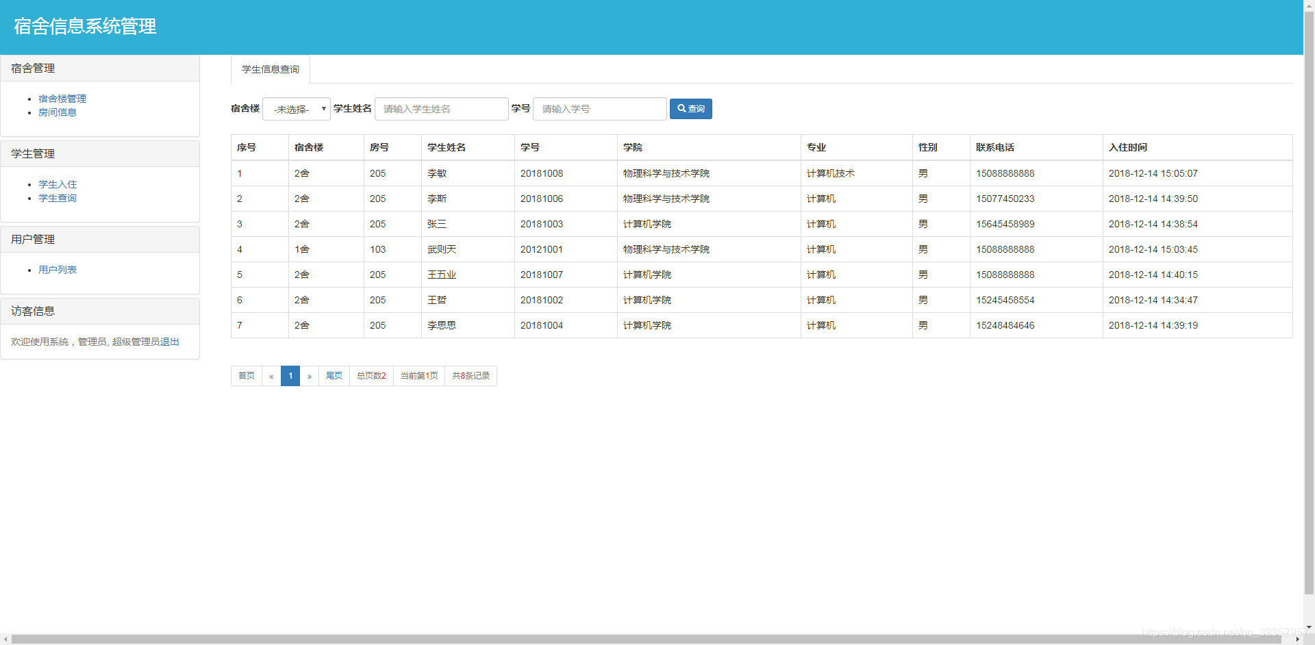Click the next page » button
Image resolution: width=1315 pixels, height=645 pixels.
pyautogui.click(x=310, y=376)
